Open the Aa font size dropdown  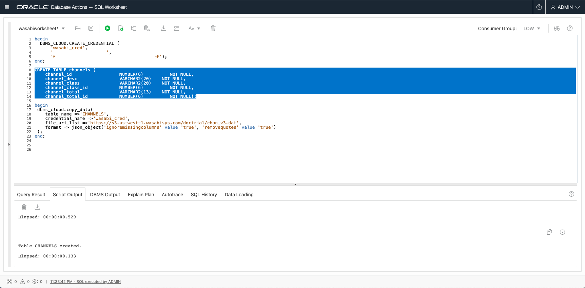point(194,29)
